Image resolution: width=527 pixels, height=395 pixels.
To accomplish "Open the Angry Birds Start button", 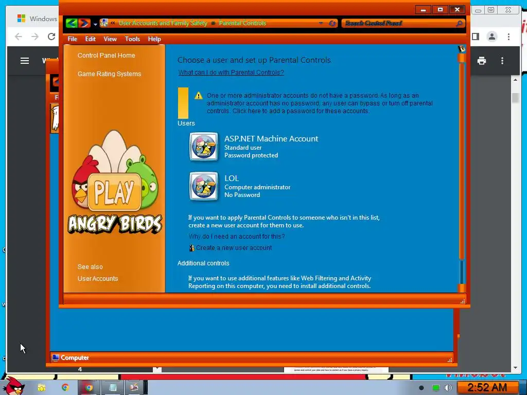I will coord(14,386).
